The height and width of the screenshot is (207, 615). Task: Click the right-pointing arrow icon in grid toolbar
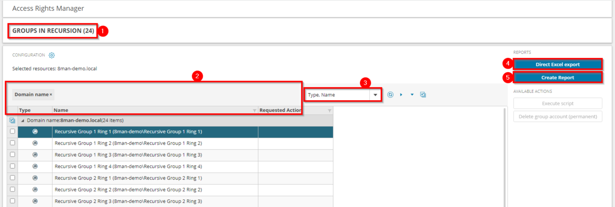point(401,95)
